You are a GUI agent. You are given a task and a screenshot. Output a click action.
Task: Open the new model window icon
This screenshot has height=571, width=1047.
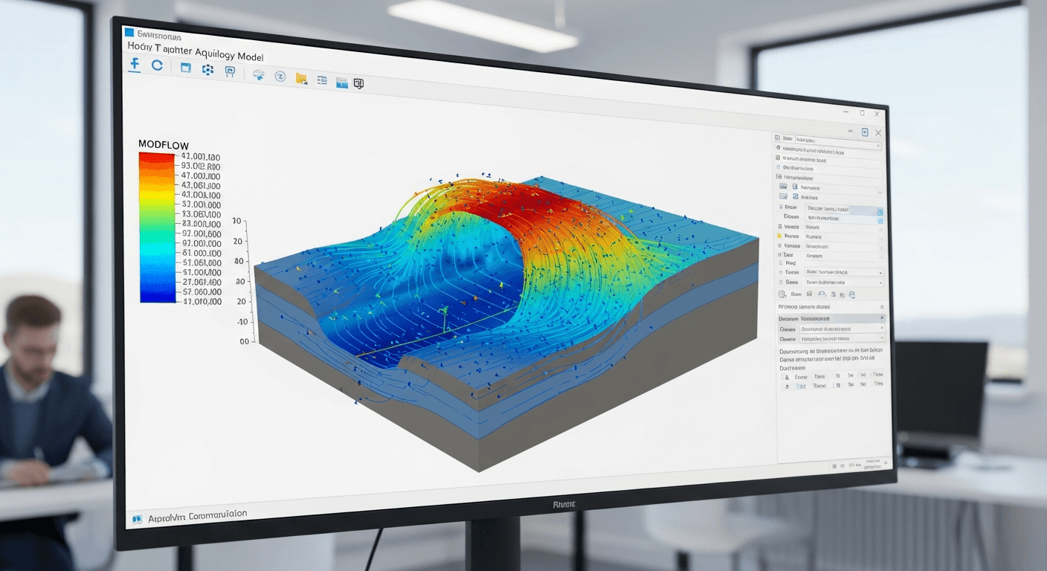(x=185, y=68)
